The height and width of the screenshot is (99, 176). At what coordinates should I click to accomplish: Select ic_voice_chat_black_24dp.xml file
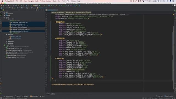[x=20, y=31]
